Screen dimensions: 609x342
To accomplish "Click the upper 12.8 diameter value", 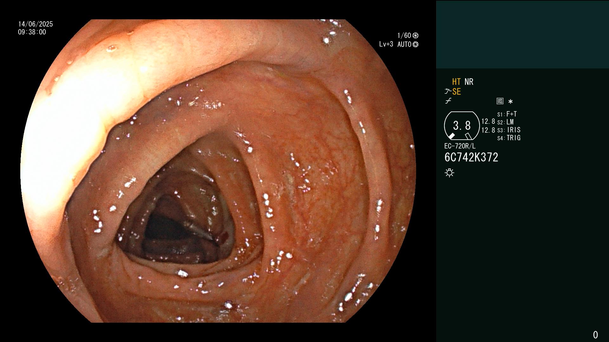I will click(488, 122).
